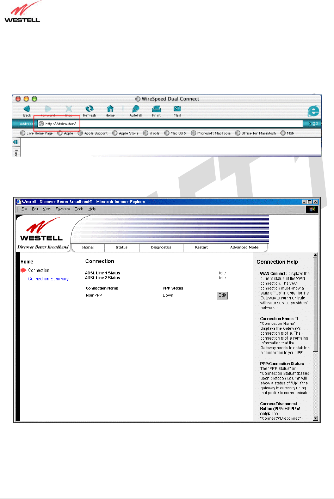
Task: Click the MainPPP connection name
Action: [94, 296]
